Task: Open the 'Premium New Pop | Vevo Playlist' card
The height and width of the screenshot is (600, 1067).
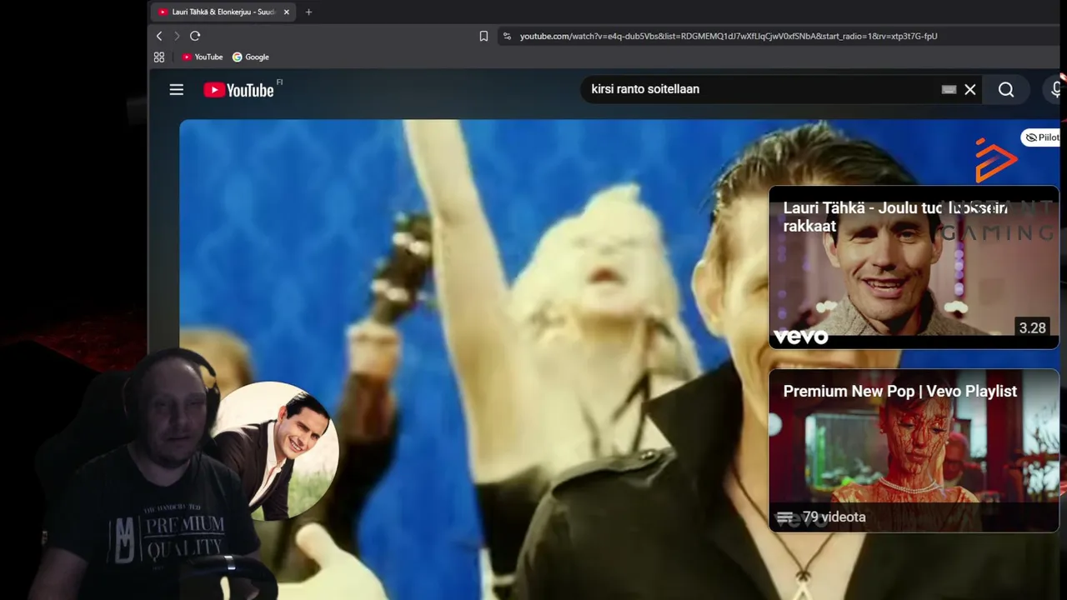Action: click(x=914, y=451)
